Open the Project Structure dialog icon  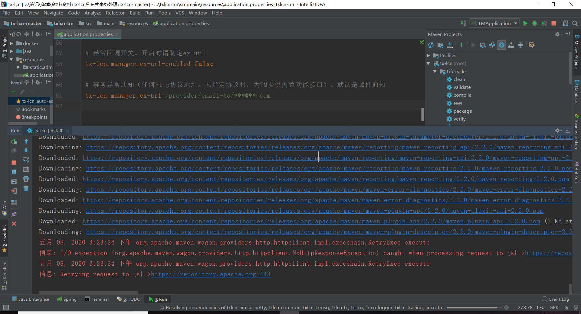pos(565,24)
